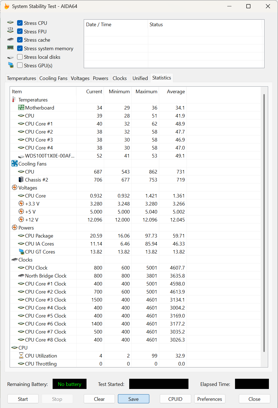The width and height of the screenshot is (278, 408).
Task: Uncheck the Stress CPU checkbox
Action: pos(20,23)
